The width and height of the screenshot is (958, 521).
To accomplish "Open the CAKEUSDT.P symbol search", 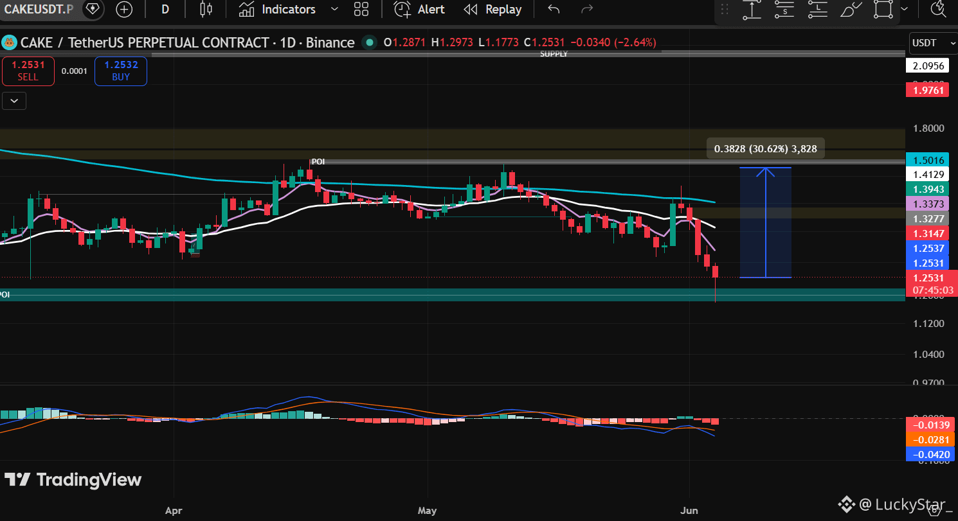I will (x=39, y=9).
